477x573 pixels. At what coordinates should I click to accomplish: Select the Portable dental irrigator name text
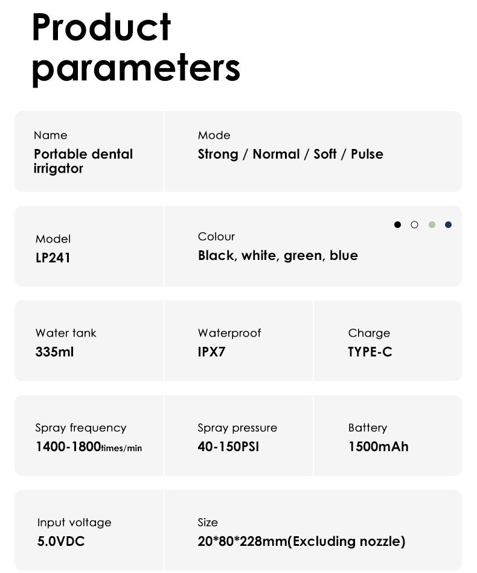click(83, 161)
